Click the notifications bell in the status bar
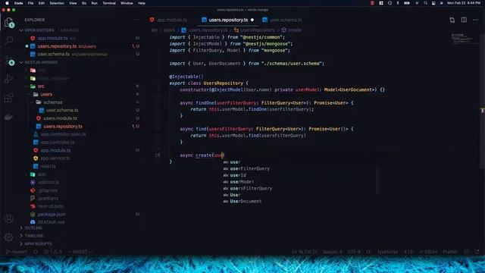Screen dimensions: 485x273 477,252
